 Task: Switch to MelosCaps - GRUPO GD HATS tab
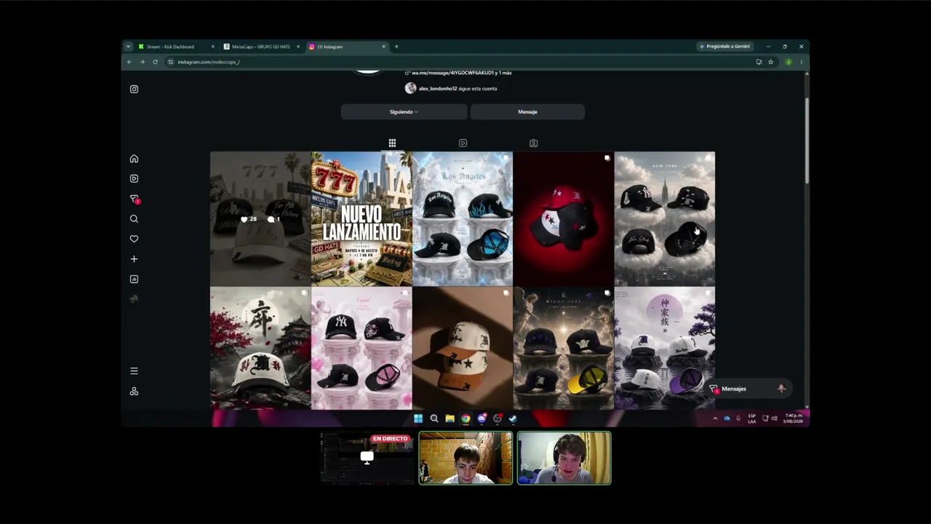pos(262,47)
